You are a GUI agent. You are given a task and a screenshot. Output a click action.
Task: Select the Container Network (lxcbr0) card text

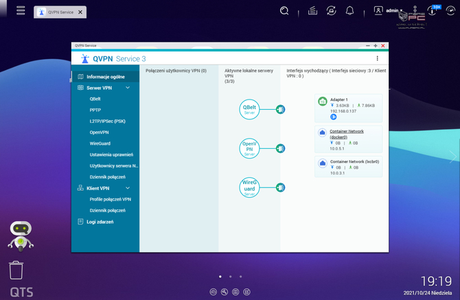354,161
